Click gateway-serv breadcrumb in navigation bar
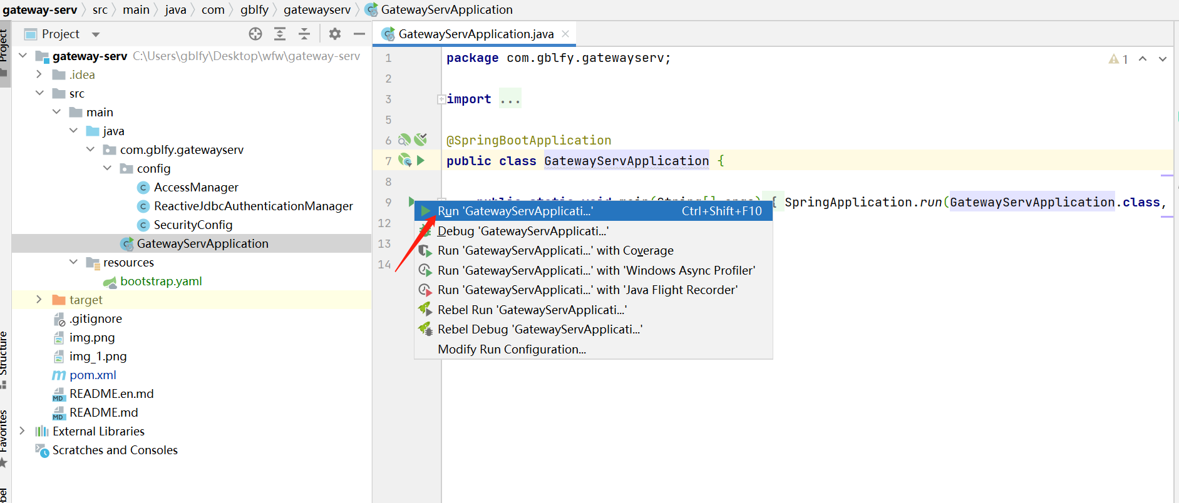 40,9
